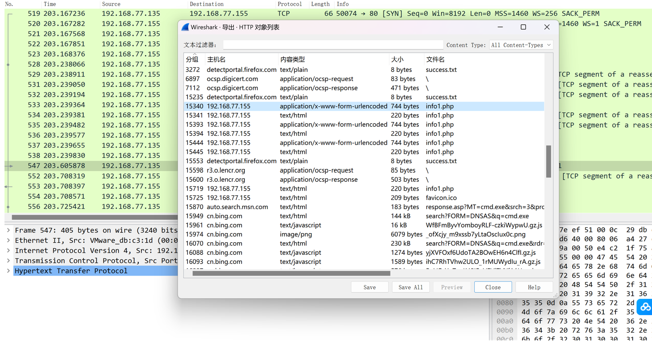Click the vertical scrollbar thumb in object list

click(549, 161)
